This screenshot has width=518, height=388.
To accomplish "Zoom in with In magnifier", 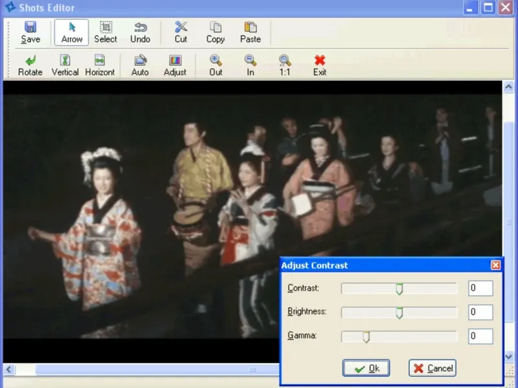I will (251, 65).
